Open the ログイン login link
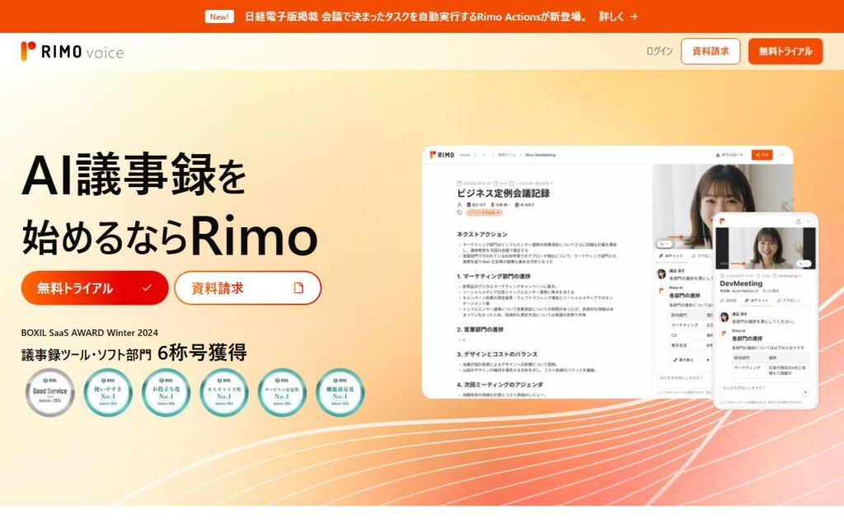Viewport: 844px width, 527px height. click(x=659, y=51)
